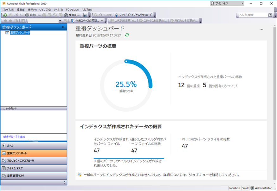Open the アクション(A) menu
The image size is (277, 191).
(72, 10)
